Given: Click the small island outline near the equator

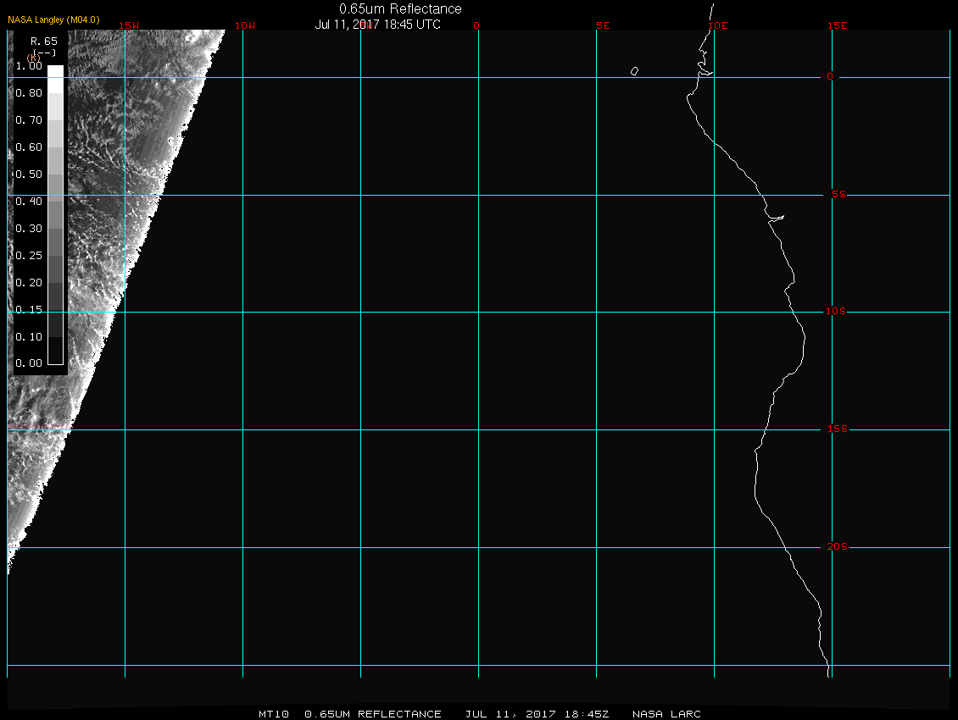Looking at the screenshot, I should [x=634, y=71].
